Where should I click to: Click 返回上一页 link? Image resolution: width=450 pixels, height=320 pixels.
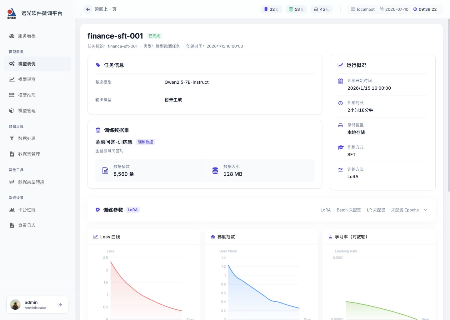tap(106, 9)
